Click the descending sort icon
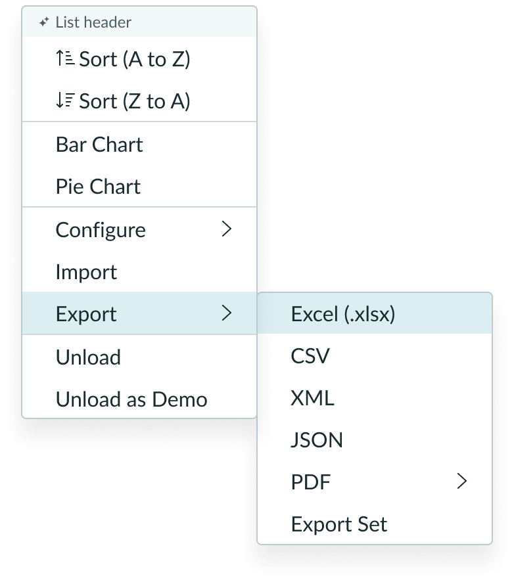This screenshot has width=514, height=582. tap(64, 101)
